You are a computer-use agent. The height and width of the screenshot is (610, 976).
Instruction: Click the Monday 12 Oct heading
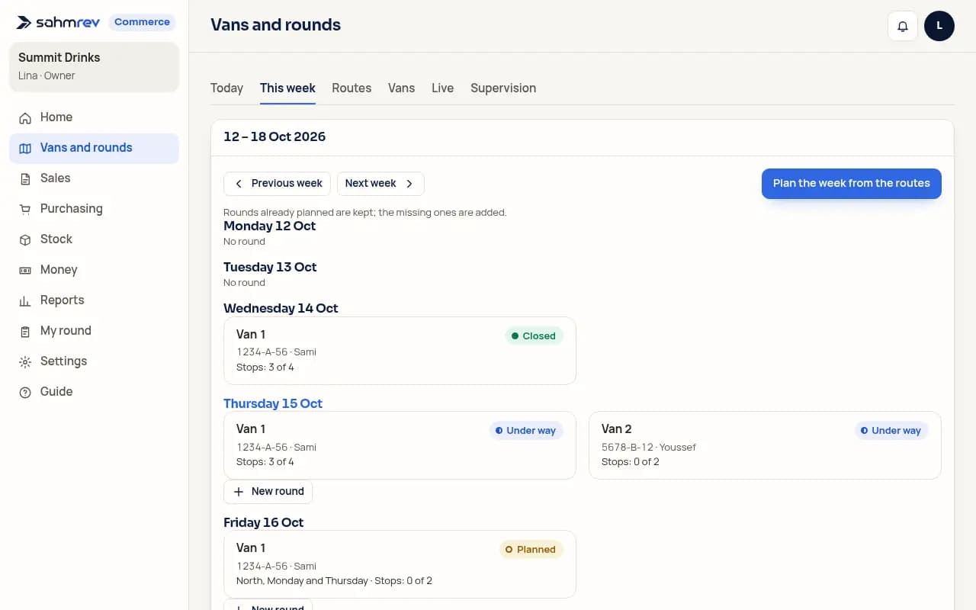click(x=269, y=226)
